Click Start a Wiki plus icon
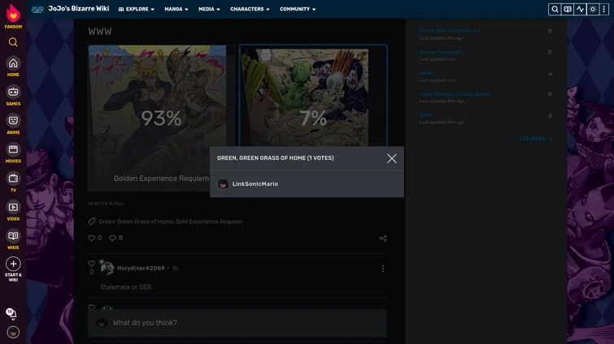The width and height of the screenshot is (614, 344). [x=13, y=264]
